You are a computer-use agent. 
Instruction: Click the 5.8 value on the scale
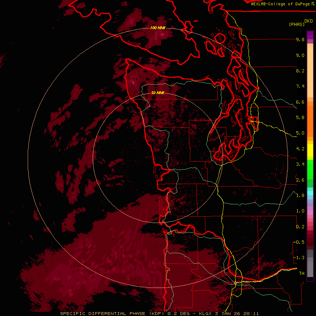300,118
